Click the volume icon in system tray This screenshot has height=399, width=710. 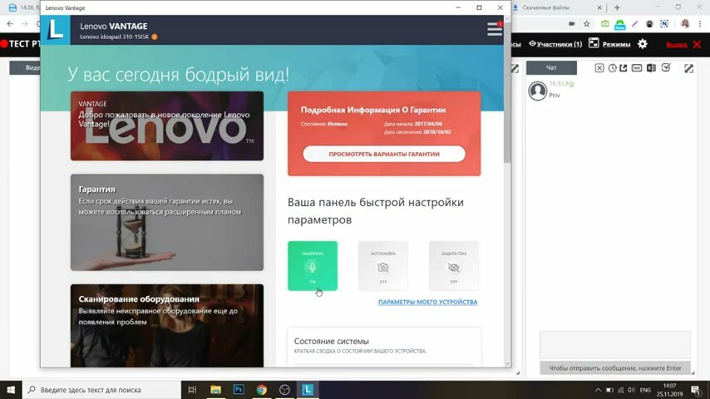click(631, 390)
